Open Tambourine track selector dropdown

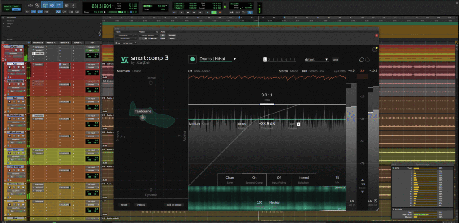pos(123,35)
